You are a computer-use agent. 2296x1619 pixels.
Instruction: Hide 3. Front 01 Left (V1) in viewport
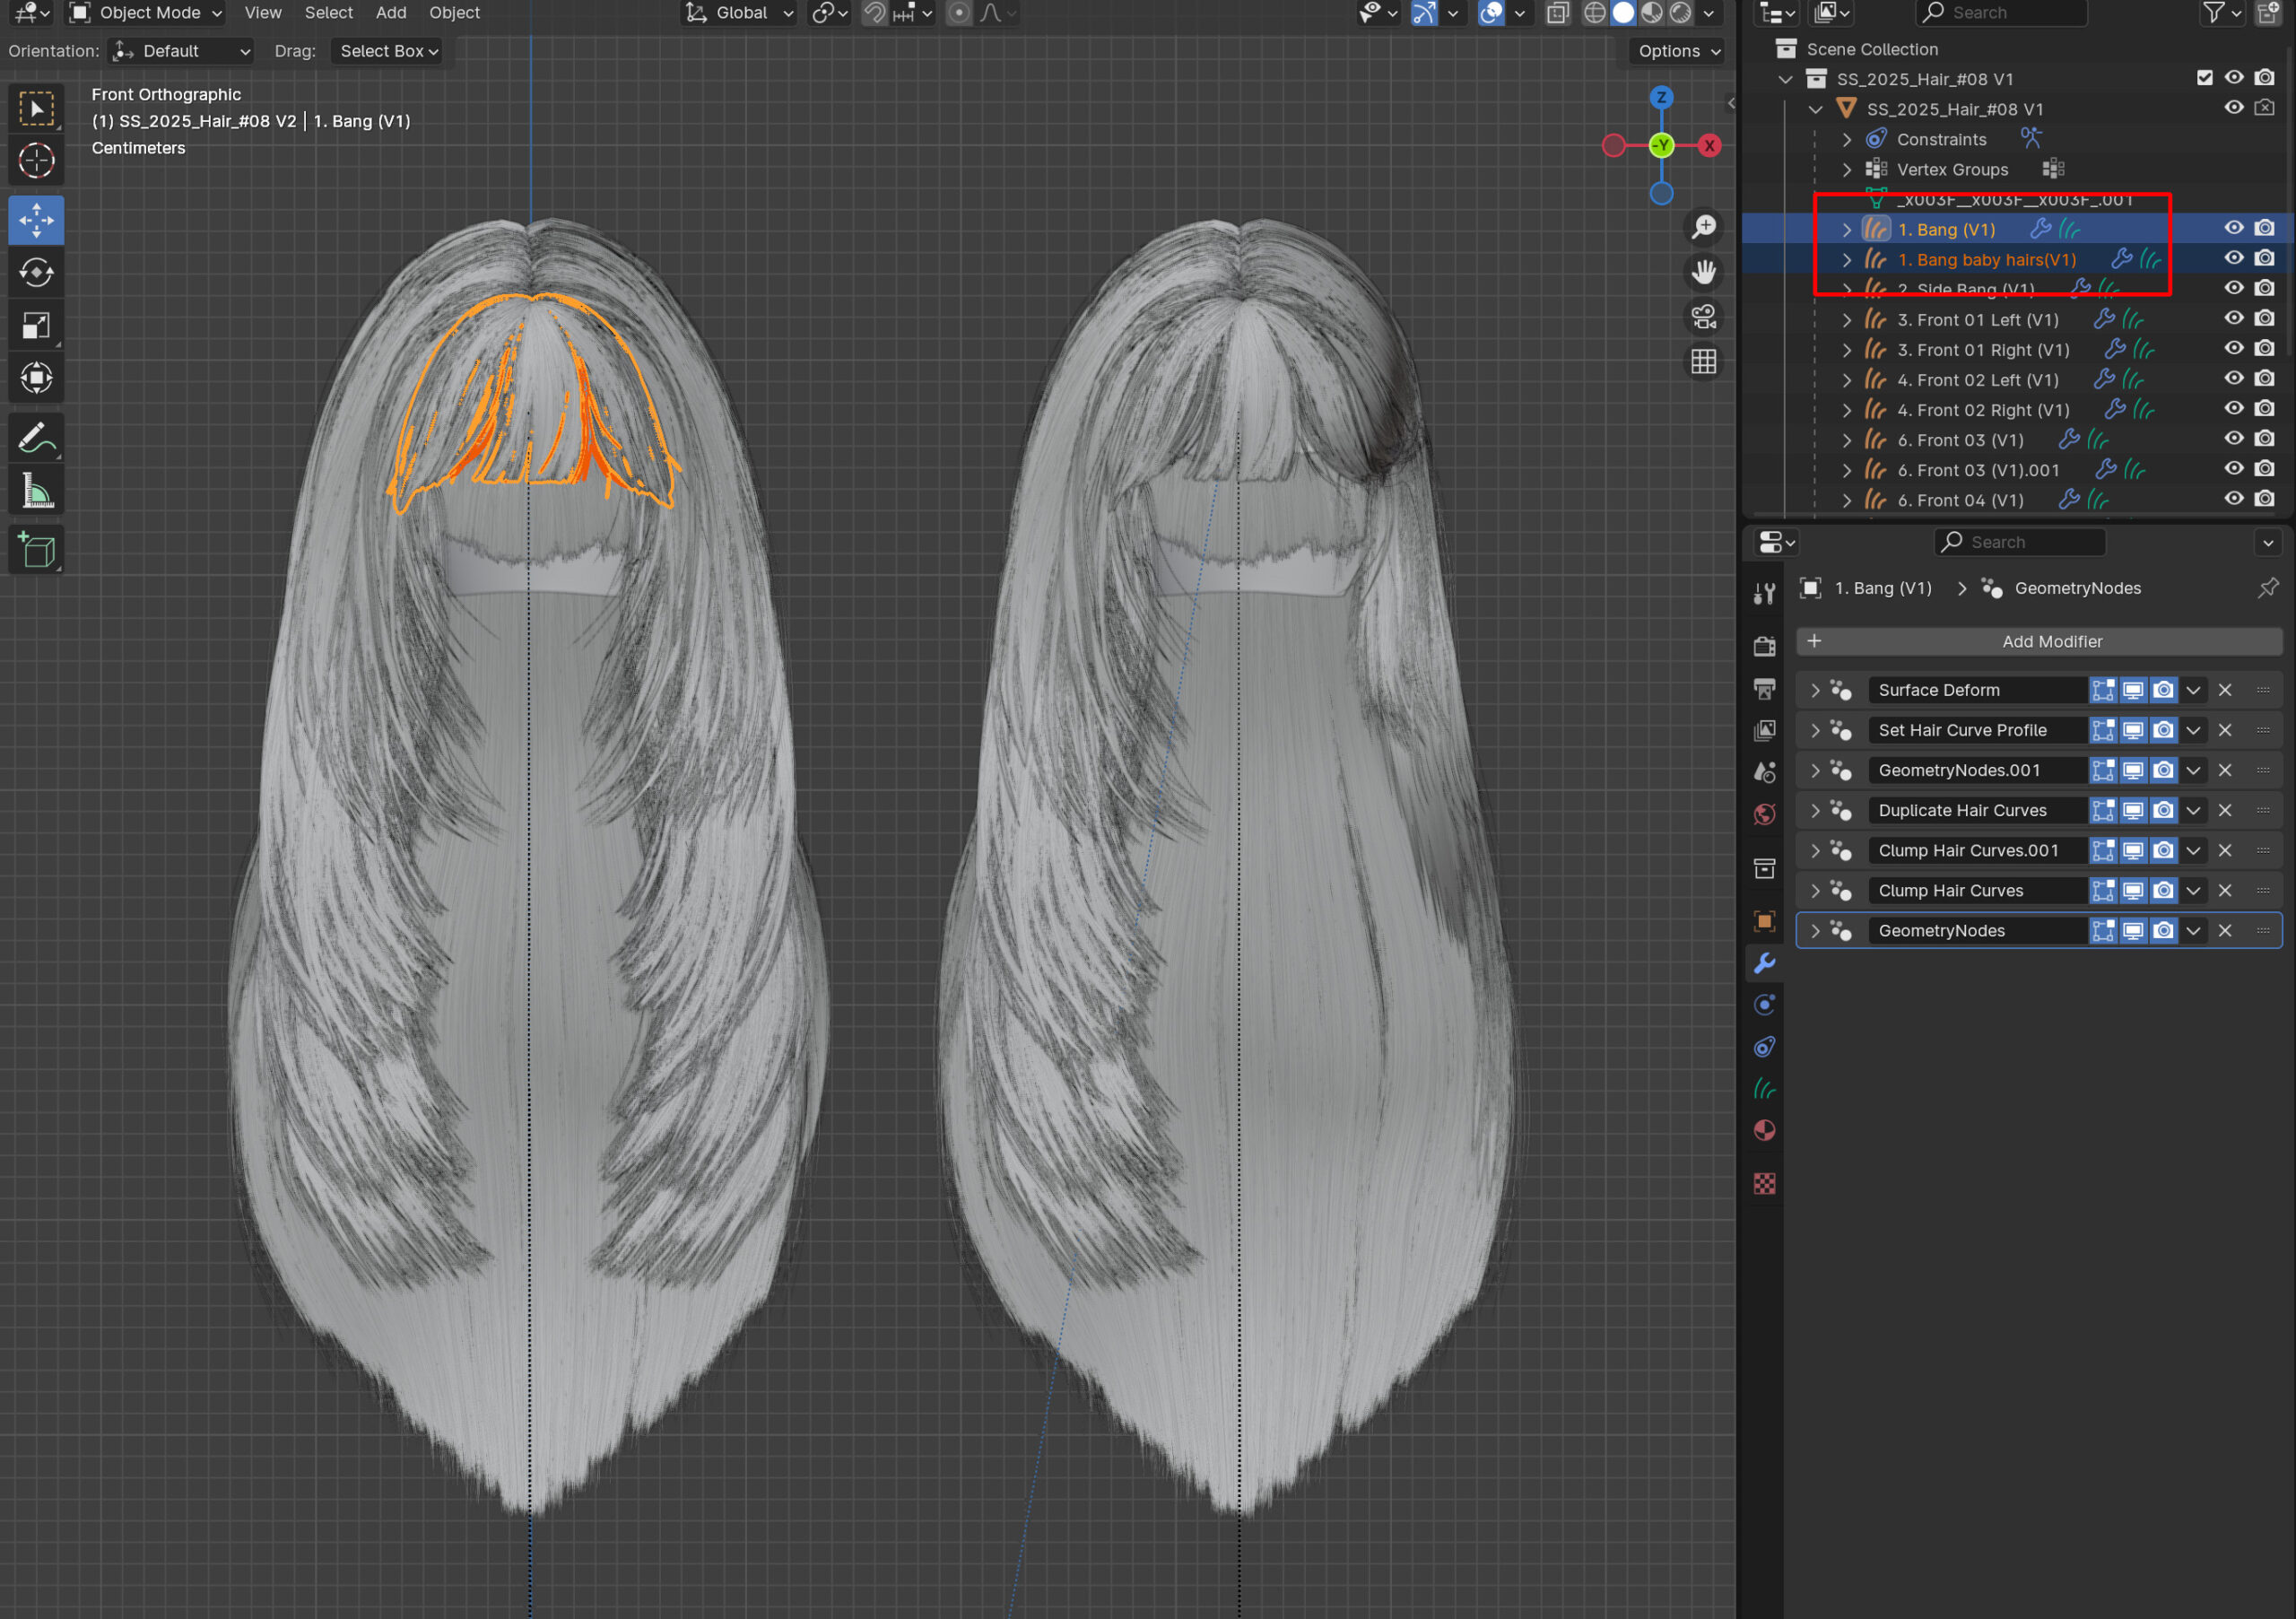pos(2233,319)
